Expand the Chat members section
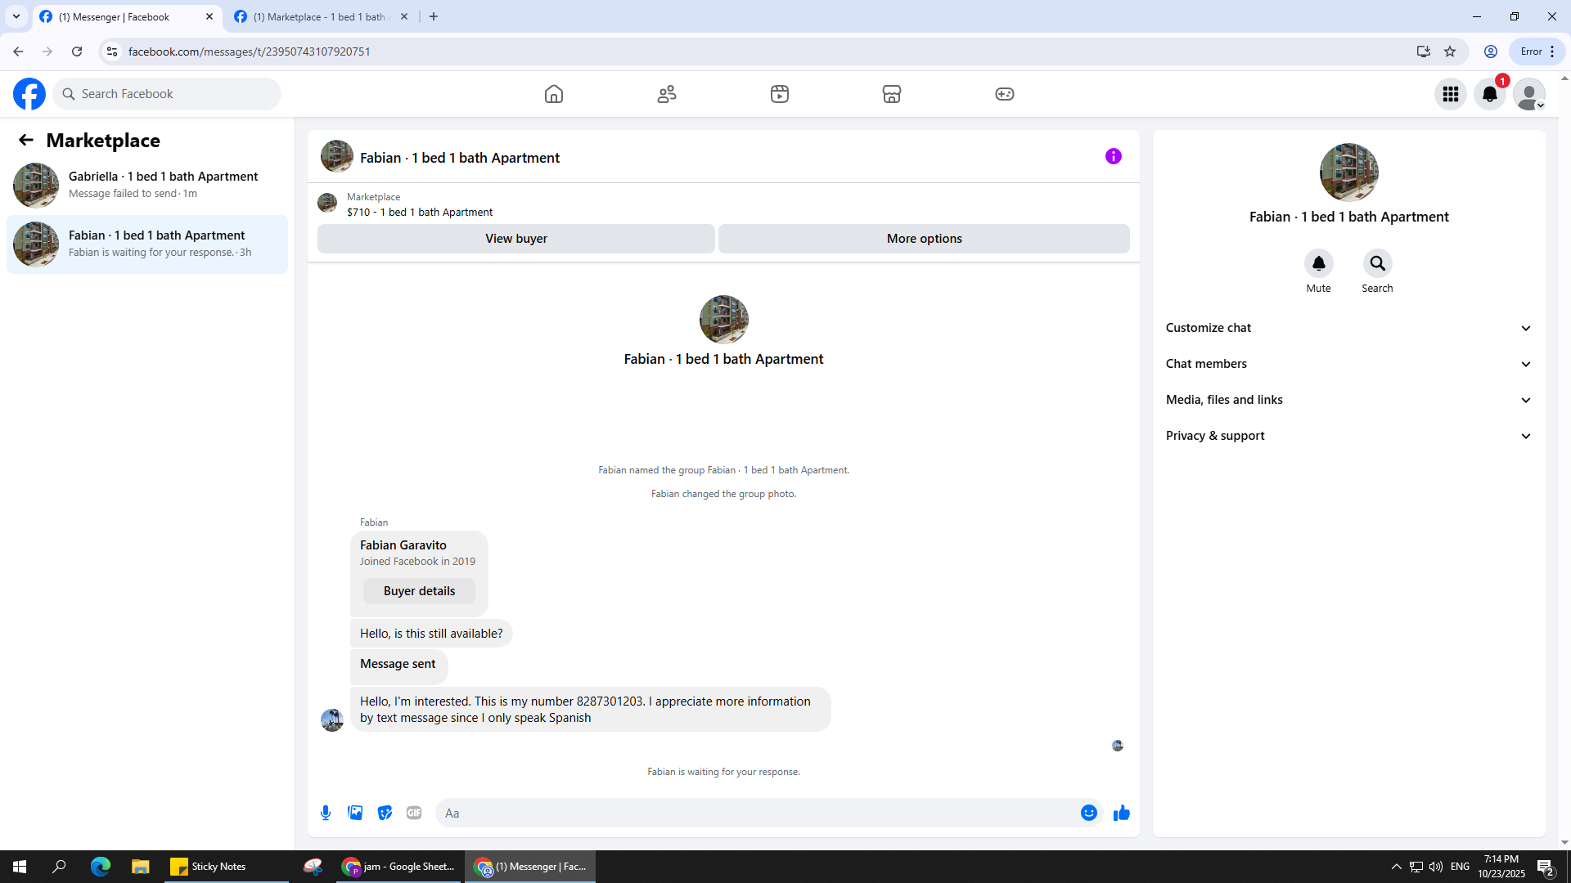The image size is (1571, 883). 1348,364
